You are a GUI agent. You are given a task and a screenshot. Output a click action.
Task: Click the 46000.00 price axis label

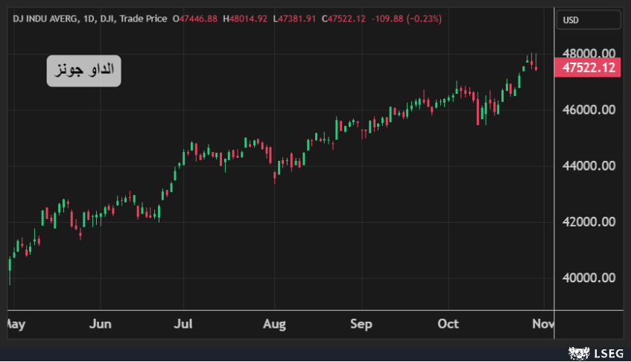(588, 109)
